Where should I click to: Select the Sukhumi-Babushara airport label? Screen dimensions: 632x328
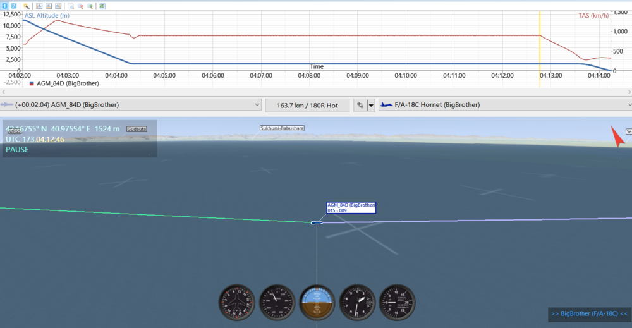(x=282, y=128)
